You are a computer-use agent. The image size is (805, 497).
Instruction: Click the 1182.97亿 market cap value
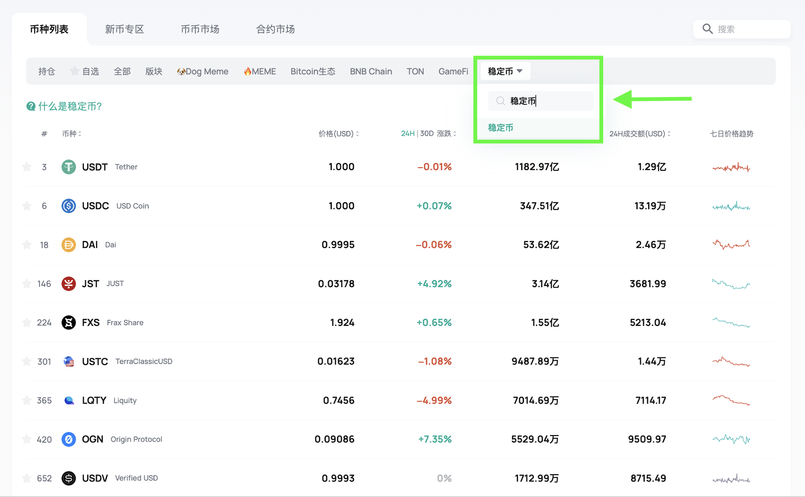(x=537, y=167)
